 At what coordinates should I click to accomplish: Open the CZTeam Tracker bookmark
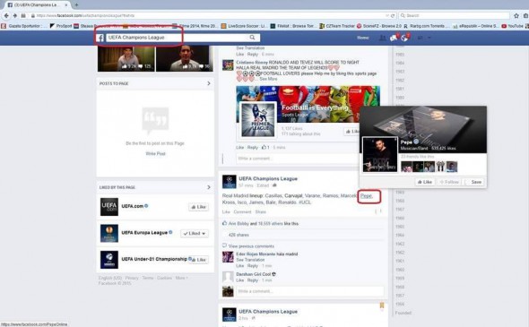pos(337,26)
